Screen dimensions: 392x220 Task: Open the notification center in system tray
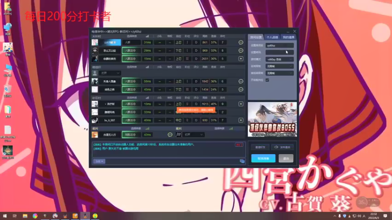click(x=385, y=216)
